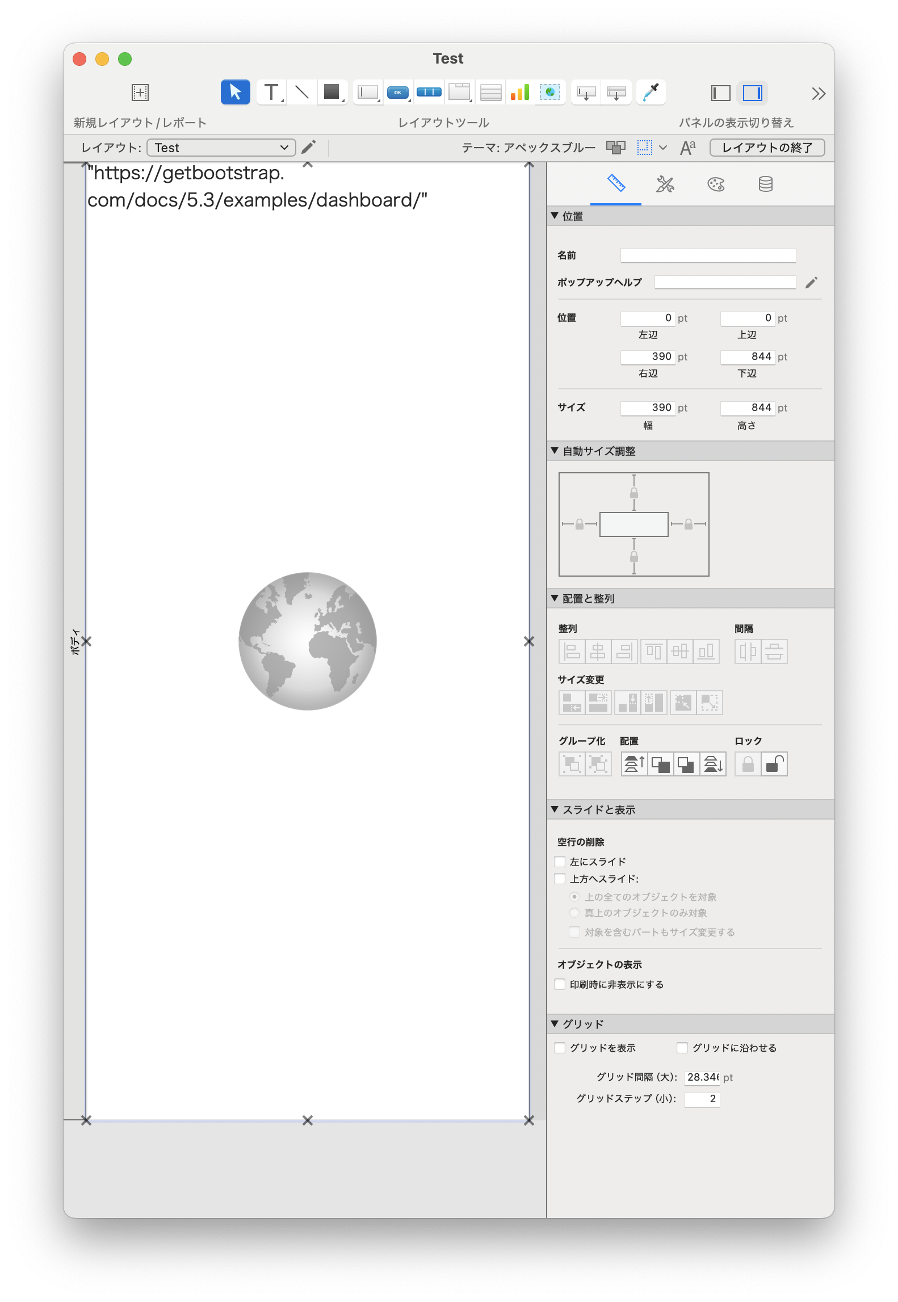
Task: Unlock the selected object
Action: pos(774,764)
